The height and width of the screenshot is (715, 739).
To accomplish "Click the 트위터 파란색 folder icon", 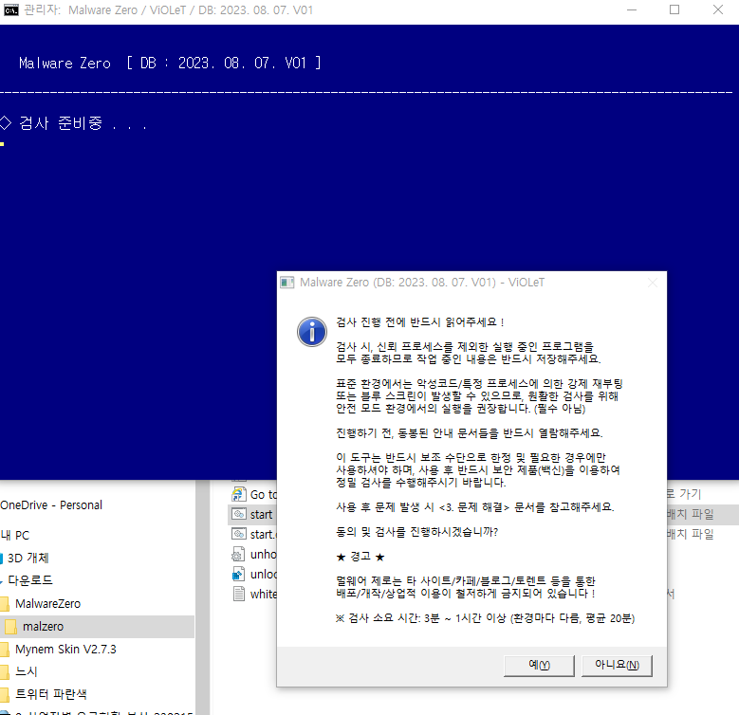I will pos(5,694).
